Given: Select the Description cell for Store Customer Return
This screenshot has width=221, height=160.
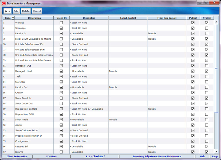Looking at the screenshot, I should 34,130.
